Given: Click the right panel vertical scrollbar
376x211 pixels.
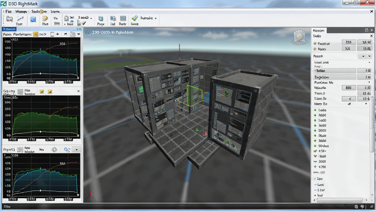Looking at the screenshot, I should 372,125.
